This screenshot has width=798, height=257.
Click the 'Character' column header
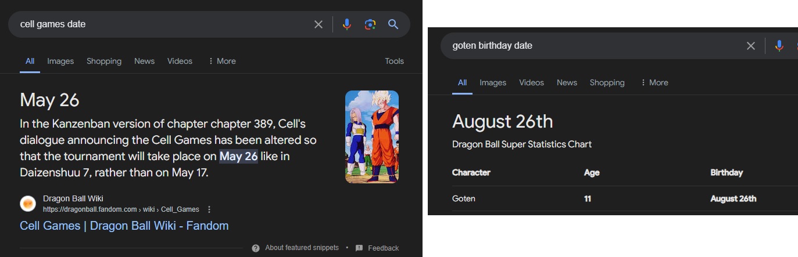(x=471, y=172)
